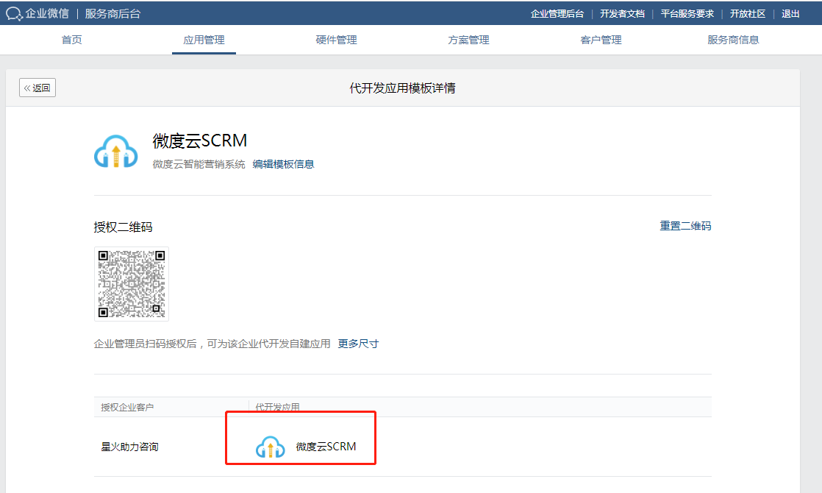Open the 硬件管理 tab
The image size is (822, 493).
[336, 40]
